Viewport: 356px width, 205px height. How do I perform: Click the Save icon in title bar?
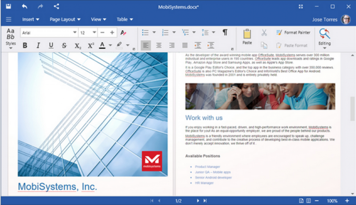[x=9, y=6]
